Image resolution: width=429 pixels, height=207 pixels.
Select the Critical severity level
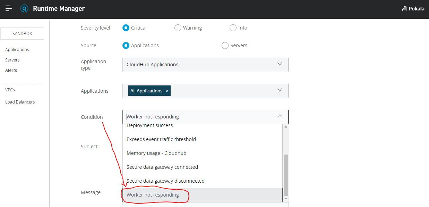click(x=126, y=28)
